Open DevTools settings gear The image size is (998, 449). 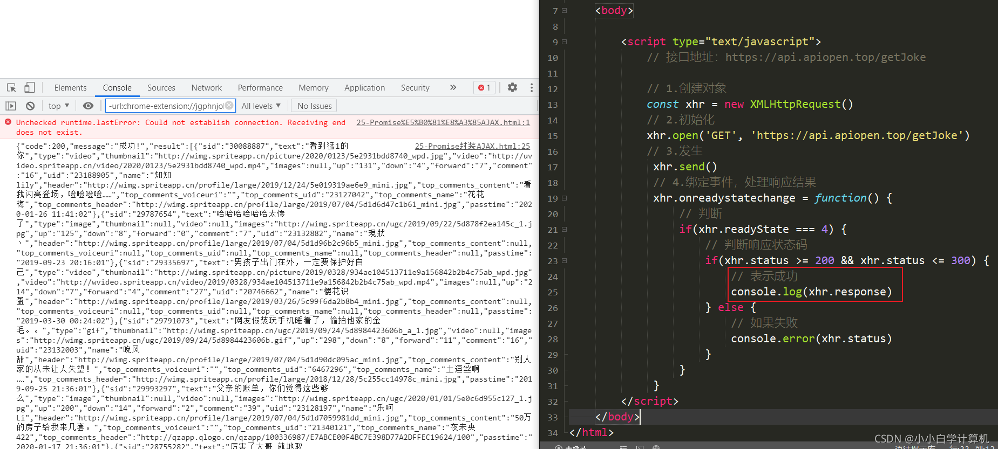(x=513, y=87)
